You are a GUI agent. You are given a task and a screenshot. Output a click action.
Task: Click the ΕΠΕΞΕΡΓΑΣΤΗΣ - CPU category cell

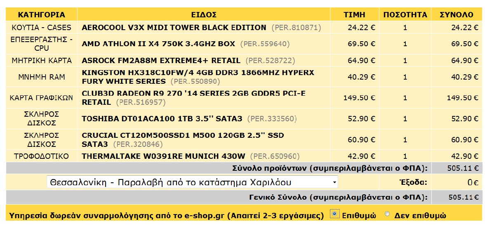(x=41, y=44)
